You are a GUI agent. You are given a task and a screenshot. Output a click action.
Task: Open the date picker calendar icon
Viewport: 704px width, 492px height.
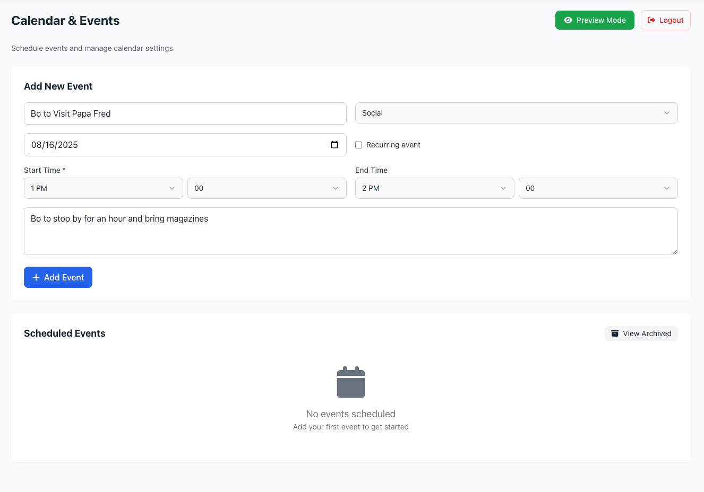(334, 145)
